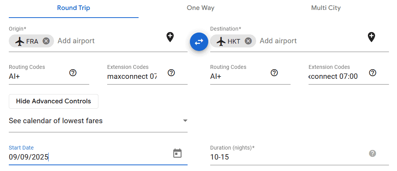397x171 pixels.
Task: Open origin Extension Codes help icon
Action: pos(171,73)
